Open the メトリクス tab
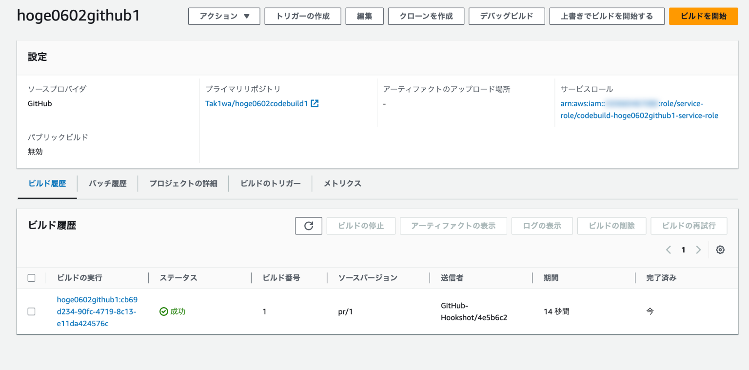The image size is (749, 370). 342,183
